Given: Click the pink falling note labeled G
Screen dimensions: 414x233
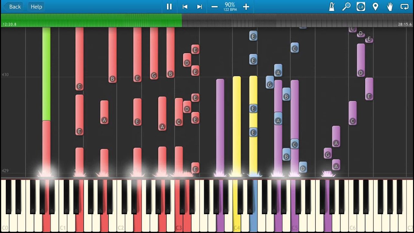Looking at the screenshot, I should click(x=154, y=53).
